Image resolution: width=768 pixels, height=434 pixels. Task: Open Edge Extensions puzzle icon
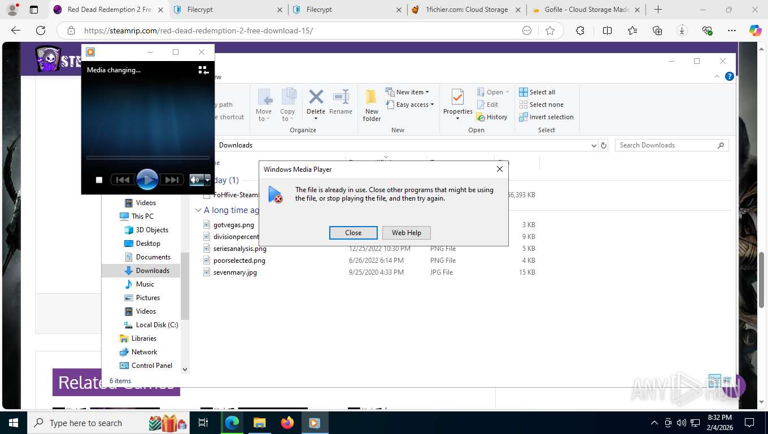(580, 31)
